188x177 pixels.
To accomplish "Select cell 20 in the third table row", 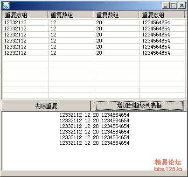I will point(99,35).
